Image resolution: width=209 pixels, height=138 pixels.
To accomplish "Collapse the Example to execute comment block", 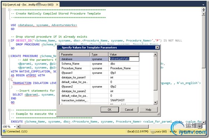I will [x=9, y=110].
